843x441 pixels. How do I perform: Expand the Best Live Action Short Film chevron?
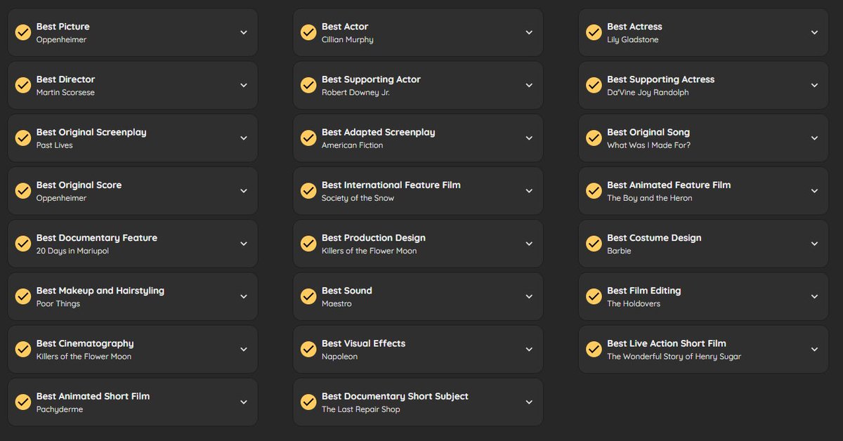814,349
